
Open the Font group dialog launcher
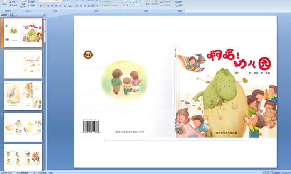pyautogui.click(x=74, y=10)
